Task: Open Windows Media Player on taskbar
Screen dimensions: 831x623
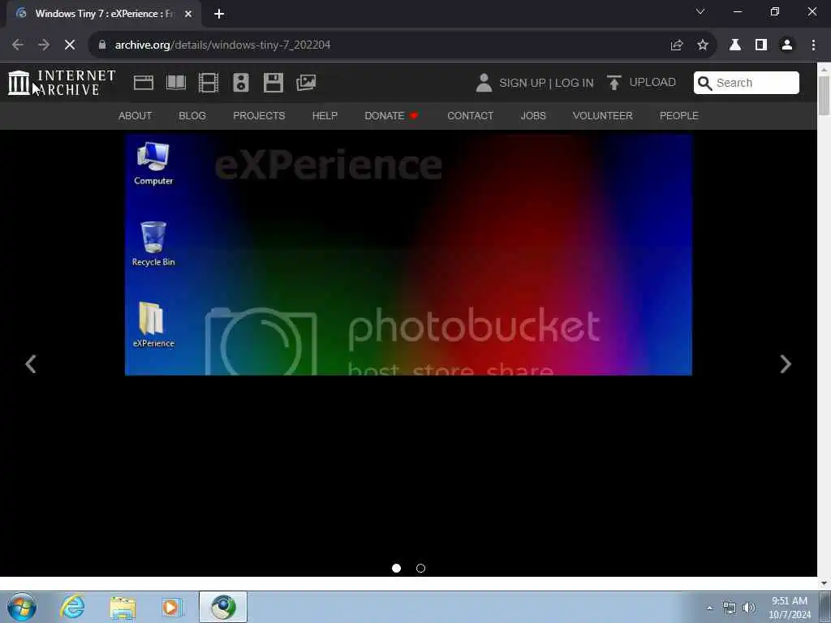Action: 171,608
